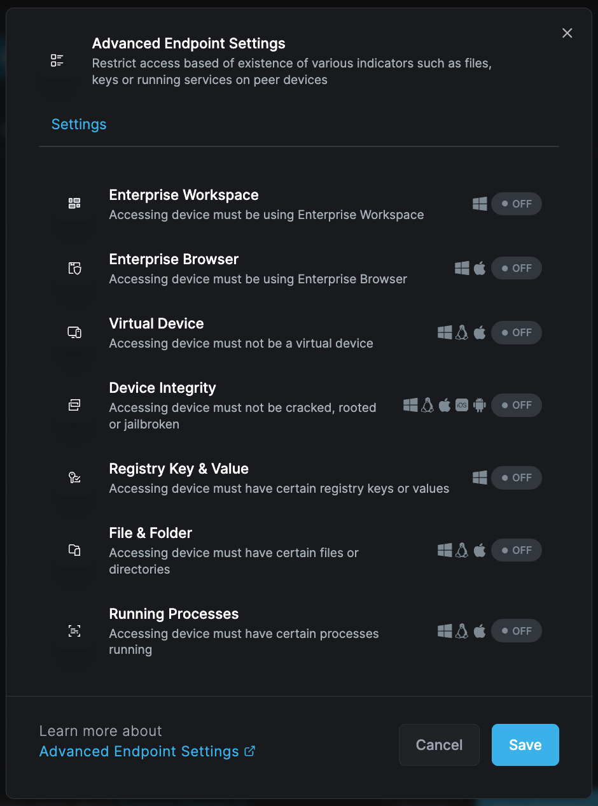The width and height of the screenshot is (598, 806).
Task: Click the Registry Key & Value icon
Action: [x=74, y=477]
